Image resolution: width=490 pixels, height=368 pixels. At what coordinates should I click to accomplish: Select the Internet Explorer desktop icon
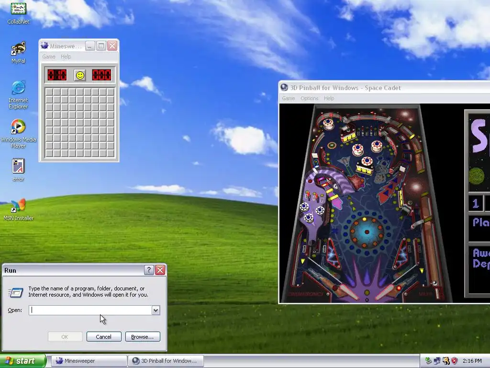coord(19,95)
